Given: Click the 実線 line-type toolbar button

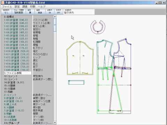Looking at the screenshot, I should pyautogui.click(x=40, y=12).
